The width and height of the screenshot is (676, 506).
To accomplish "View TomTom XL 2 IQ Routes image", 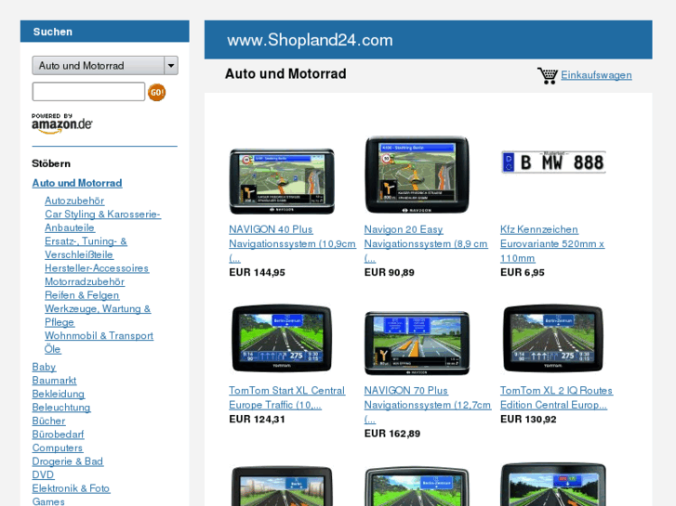I will (553, 339).
